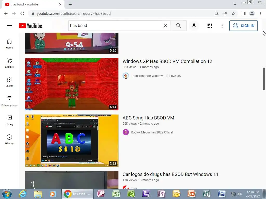This screenshot has height=199, width=266.
Task: Click '17K views • 3 months ago' text
Action: (x=141, y=180)
